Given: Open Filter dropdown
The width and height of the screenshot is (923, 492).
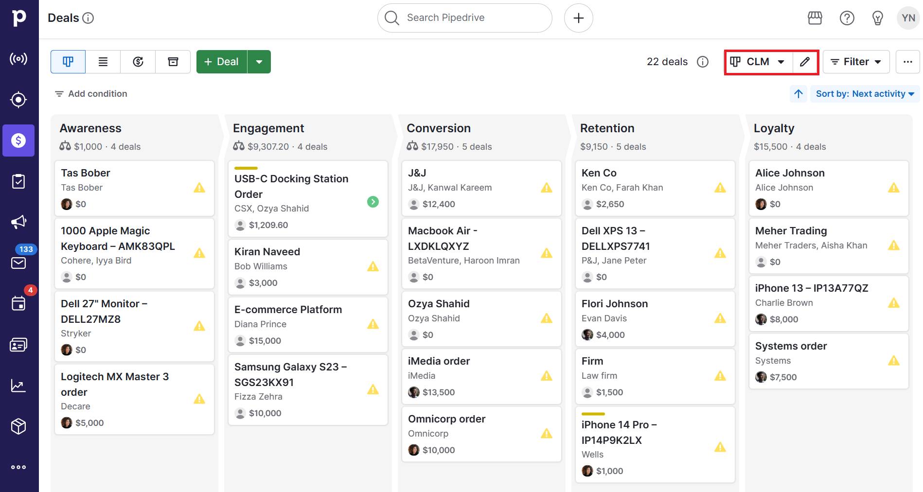Looking at the screenshot, I should click(x=856, y=62).
